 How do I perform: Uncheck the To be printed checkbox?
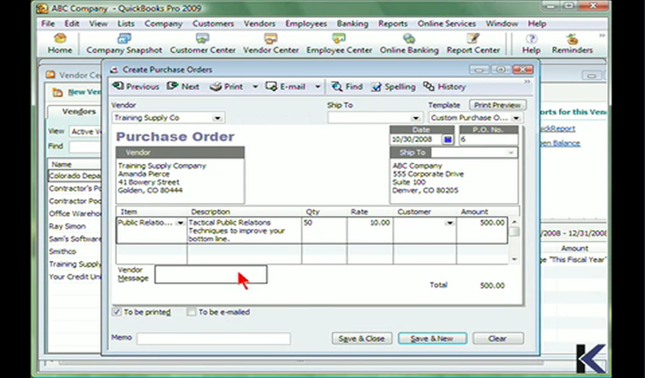pos(117,312)
